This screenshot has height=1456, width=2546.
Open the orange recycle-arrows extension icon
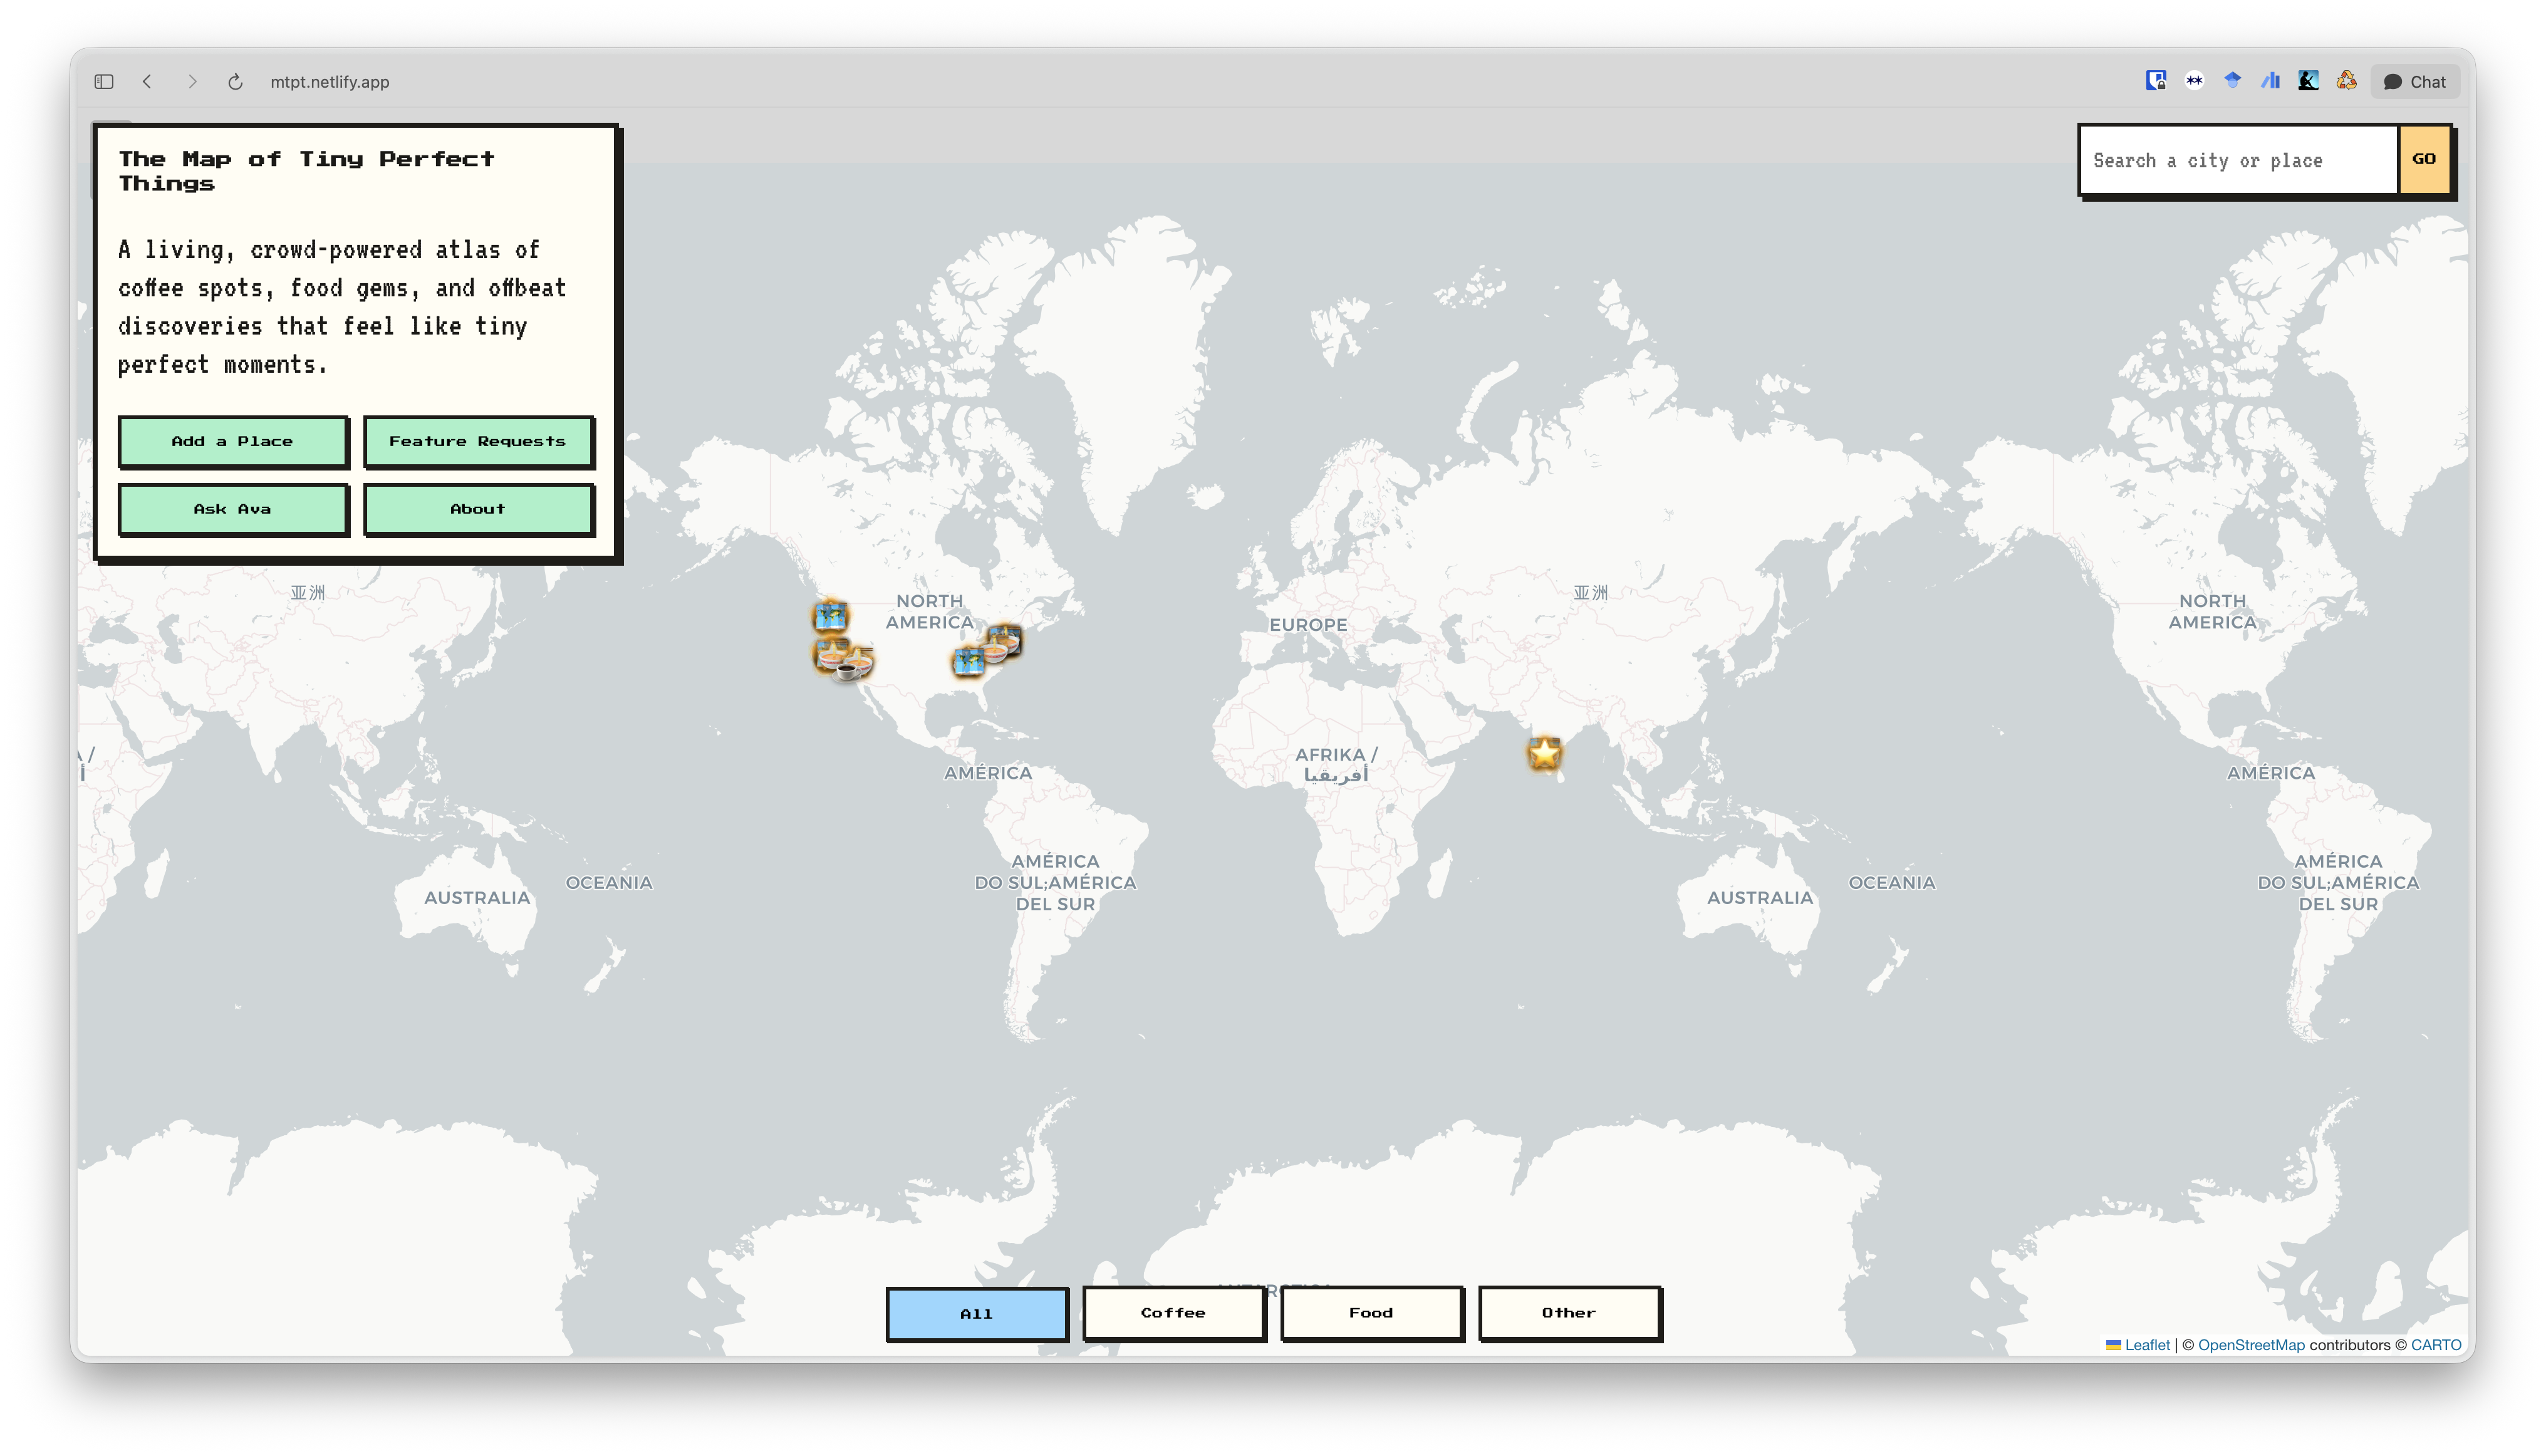point(2346,81)
